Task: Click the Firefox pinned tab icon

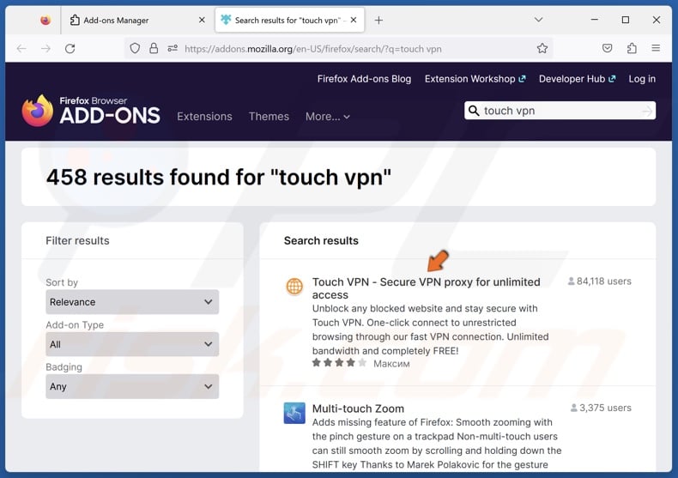Action: click(x=45, y=20)
